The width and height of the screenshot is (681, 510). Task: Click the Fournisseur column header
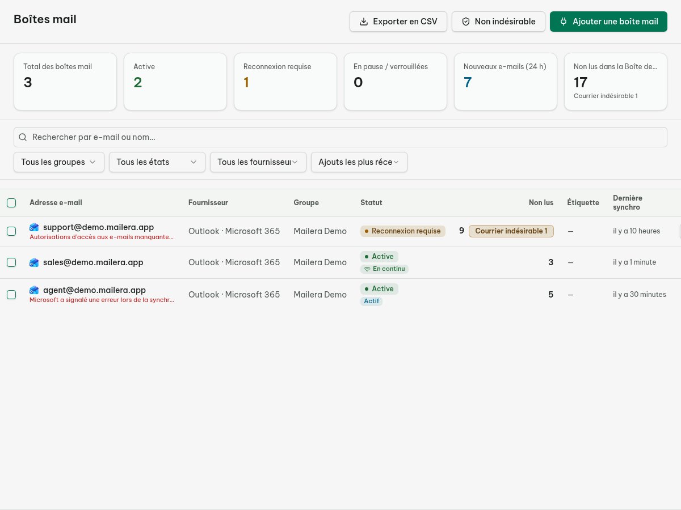[x=208, y=203]
